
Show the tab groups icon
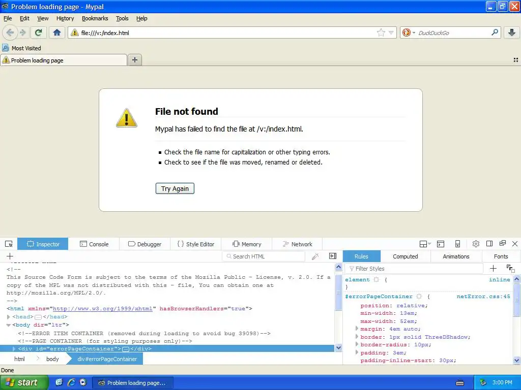pos(516,60)
